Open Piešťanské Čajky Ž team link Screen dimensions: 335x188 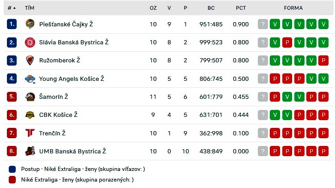66,24
